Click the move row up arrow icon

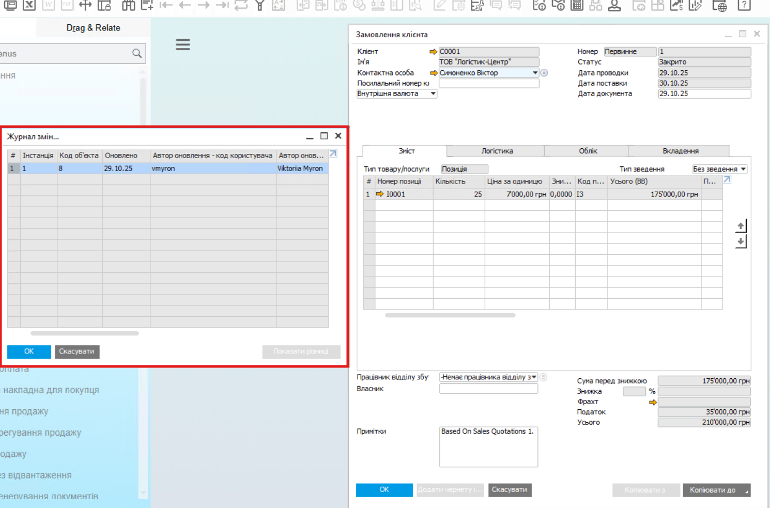[x=741, y=226]
